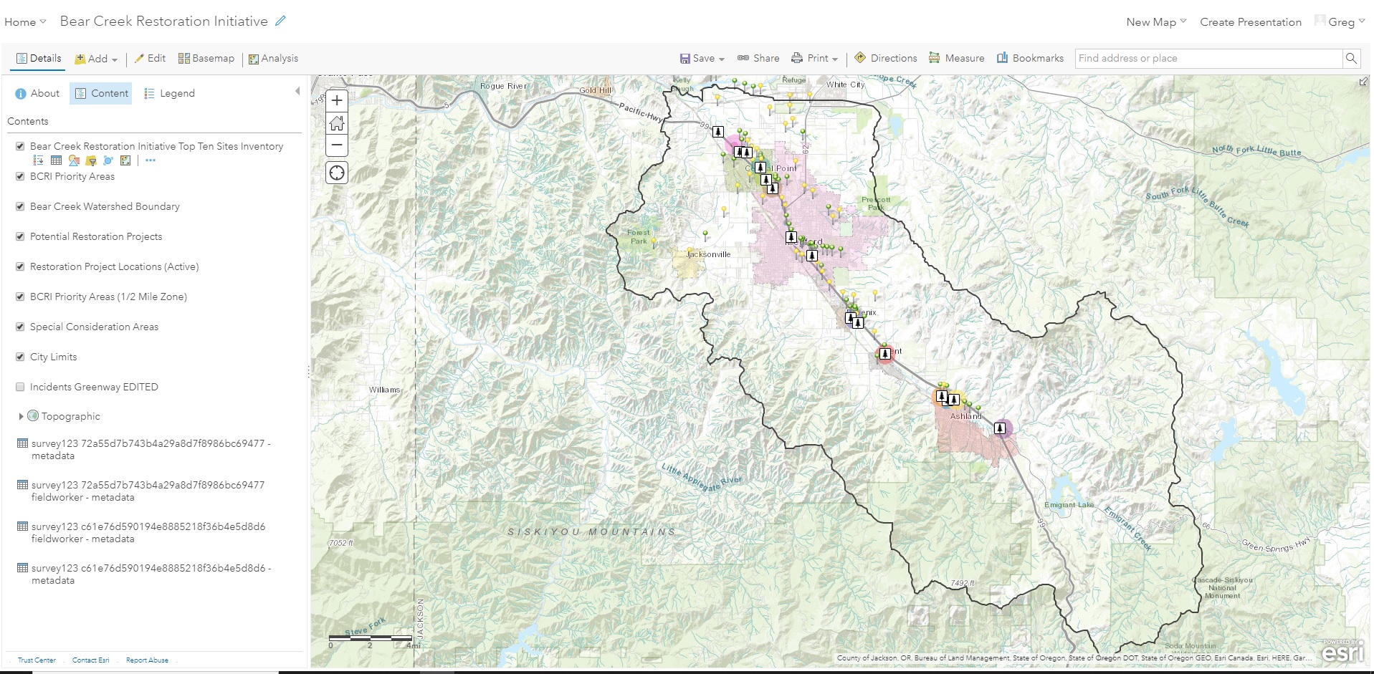Enable the Incidents Greenway EDITED layer

20,387
